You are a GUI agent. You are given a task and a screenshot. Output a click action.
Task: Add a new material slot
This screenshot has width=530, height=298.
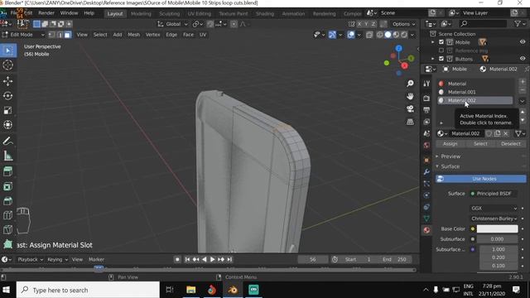[x=523, y=82]
